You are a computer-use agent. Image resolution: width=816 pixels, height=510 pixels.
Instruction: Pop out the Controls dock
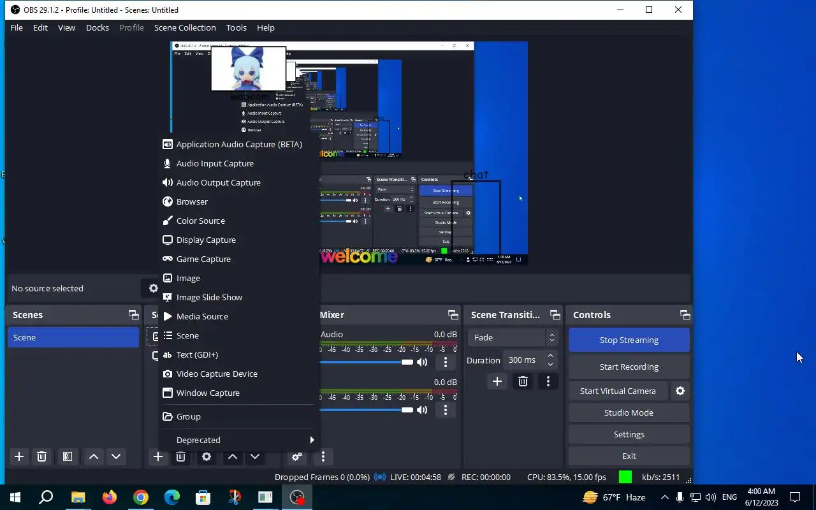click(685, 315)
